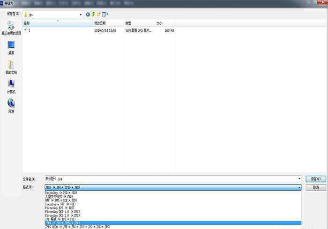Click the Cancel button
Viewport: 328px width, 229px height.
coord(315,187)
